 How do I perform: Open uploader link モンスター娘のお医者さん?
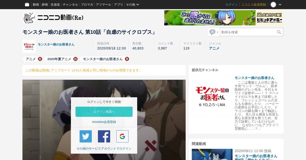click(x=56, y=44)
